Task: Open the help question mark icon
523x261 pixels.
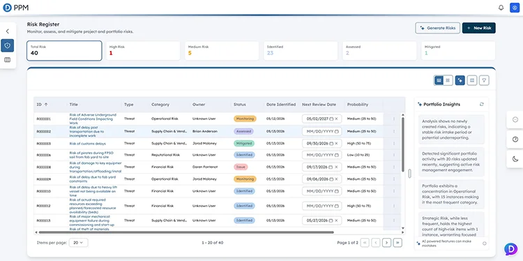Action: click(x=515, y=140)
